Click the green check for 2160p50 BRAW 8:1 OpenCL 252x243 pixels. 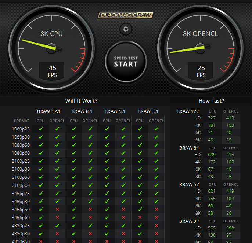90,177
